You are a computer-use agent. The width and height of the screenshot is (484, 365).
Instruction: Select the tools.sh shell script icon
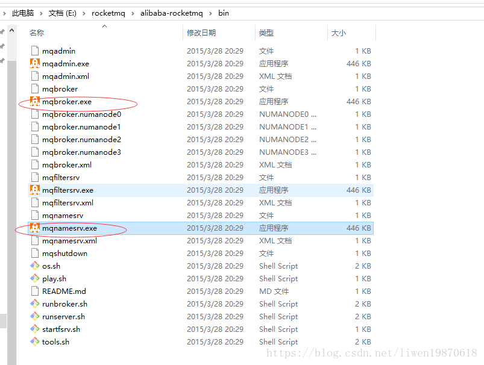[35, 342]
